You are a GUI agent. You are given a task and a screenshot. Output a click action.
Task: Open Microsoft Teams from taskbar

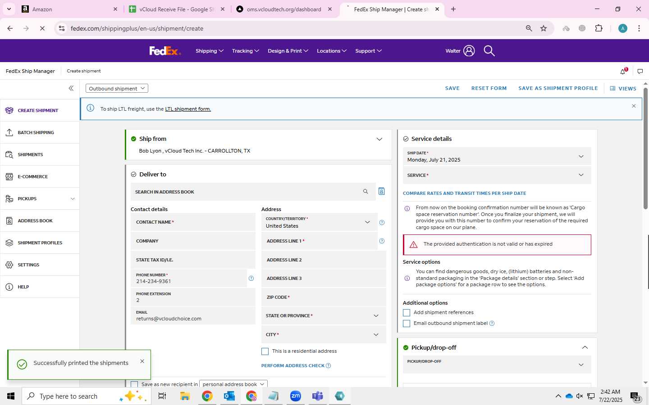click(318, 396)
